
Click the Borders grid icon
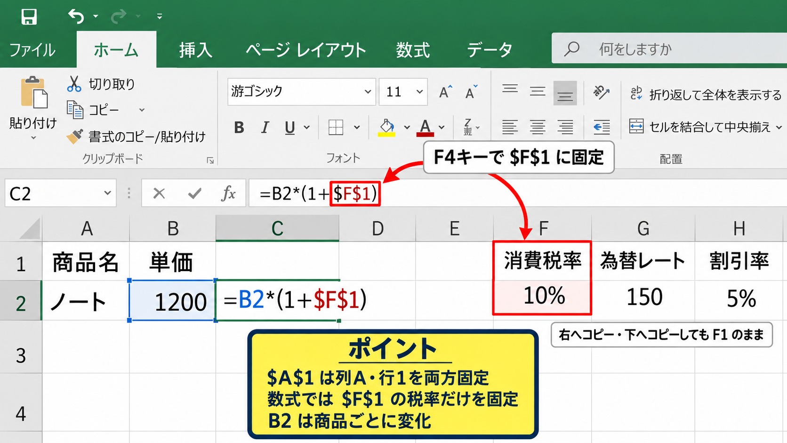[x=336, y=127]
